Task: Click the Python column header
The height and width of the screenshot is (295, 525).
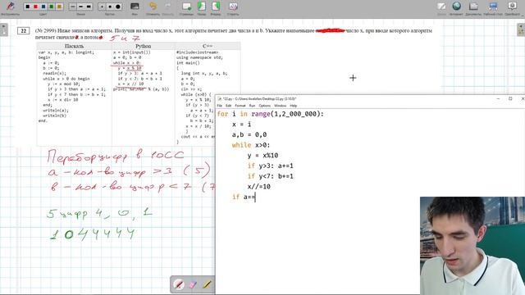Action: 144,46
